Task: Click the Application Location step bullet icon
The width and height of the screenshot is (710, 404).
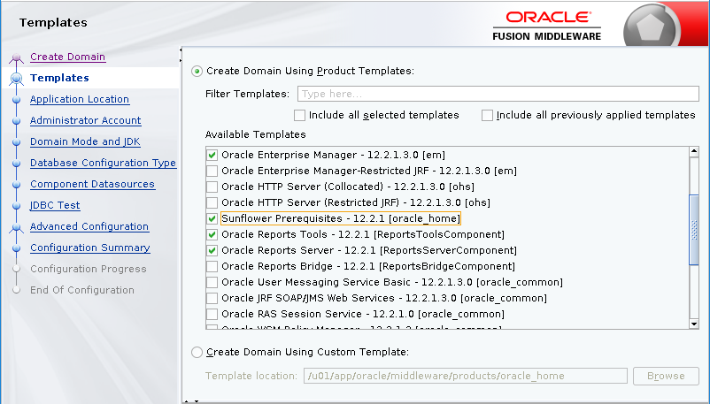Action: point(16,100)
